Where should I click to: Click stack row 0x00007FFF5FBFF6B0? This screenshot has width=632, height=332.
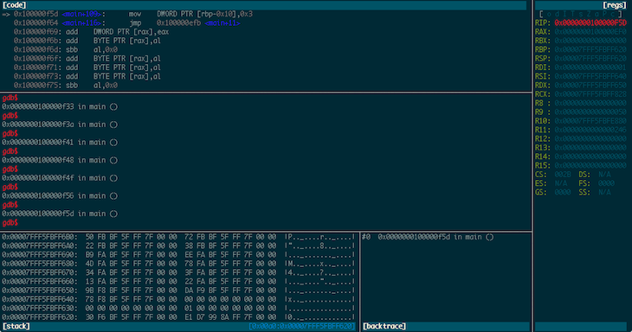tap(178, 237)
